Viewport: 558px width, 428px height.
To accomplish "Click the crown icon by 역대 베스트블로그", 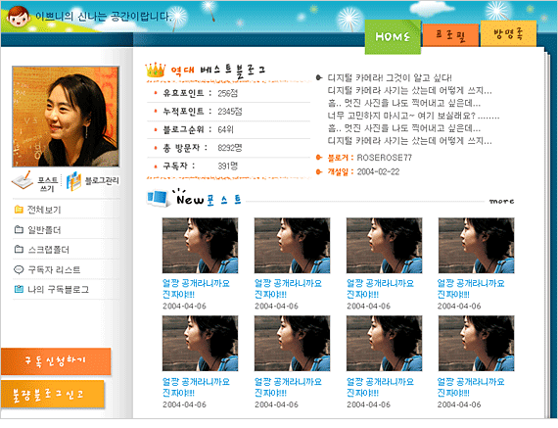I will pos(156,70).
